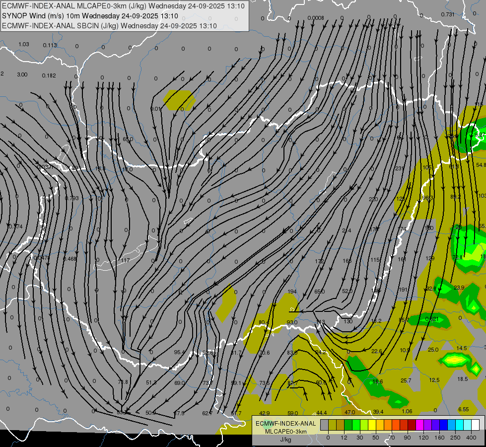Click the map value 14.5
The width and height of the screenshot is (486, 447).
tap(462, 348)
